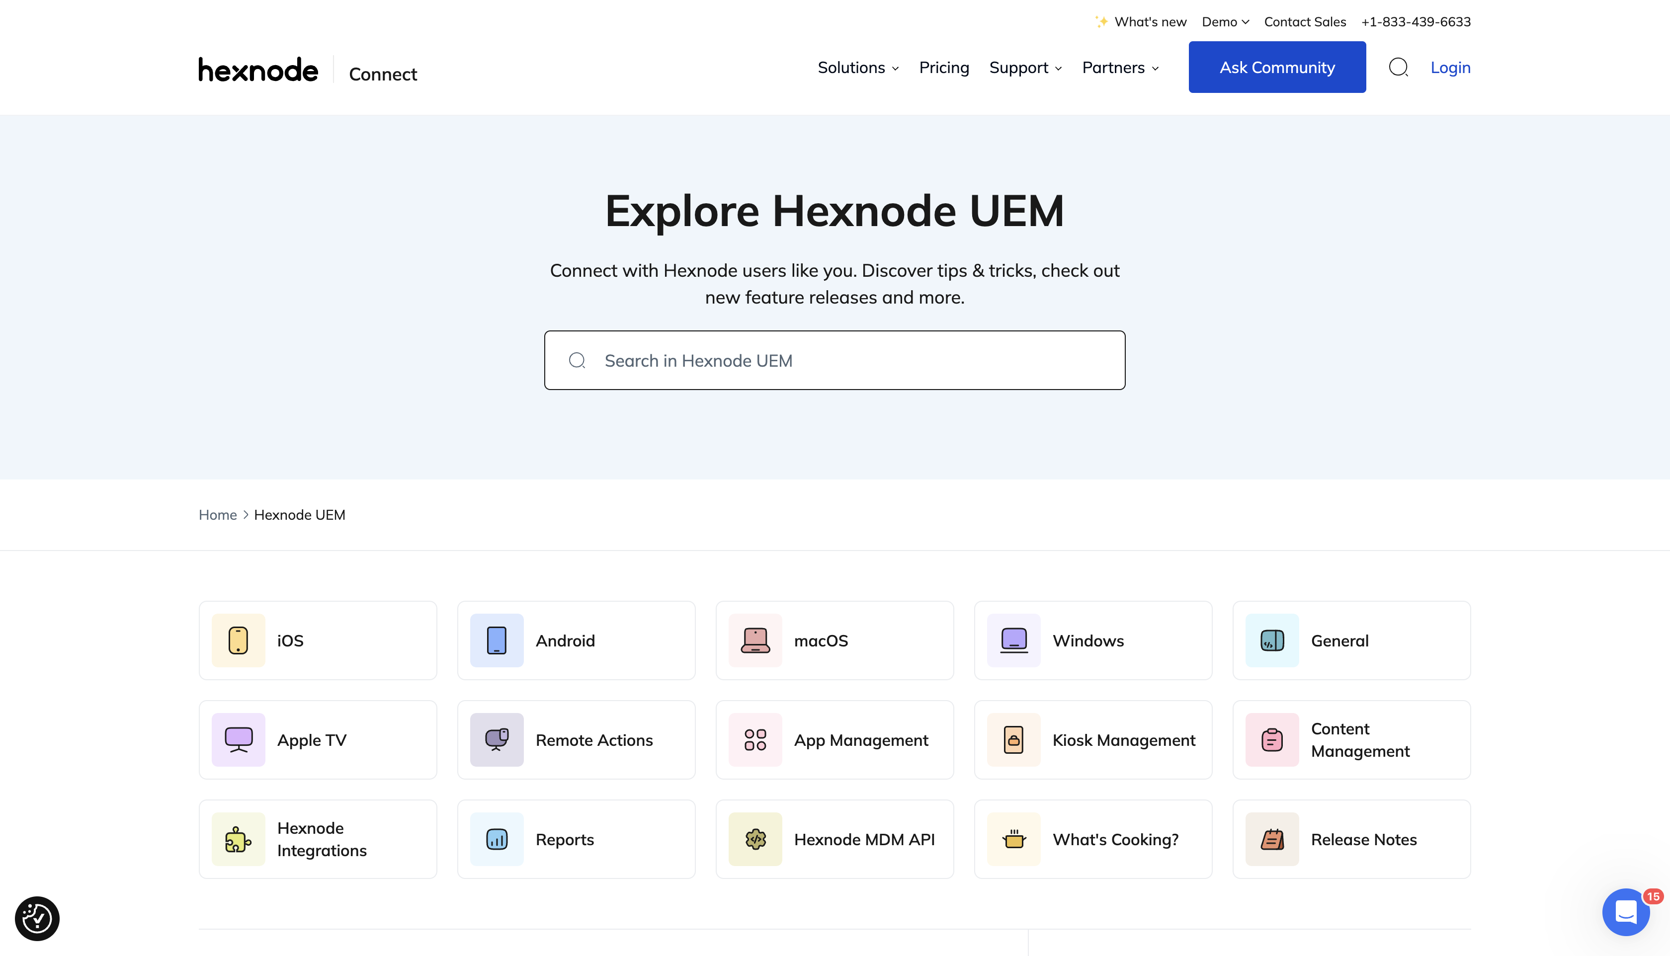Open the Demo dropdown menu
The width and height of the screenshot is (1670, 956).
(x=1224, y=21)
